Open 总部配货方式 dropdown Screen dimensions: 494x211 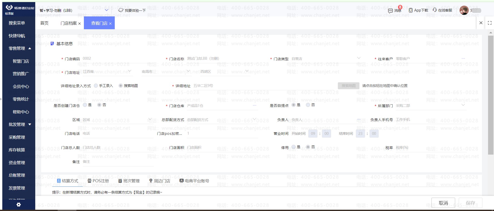(254, 119)
